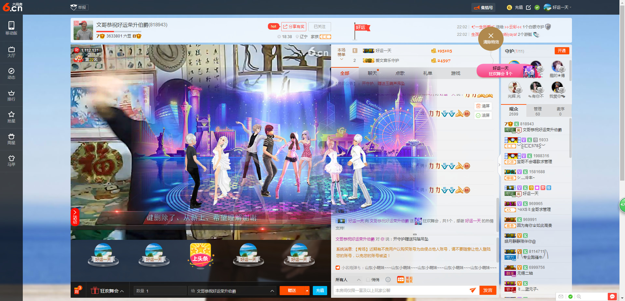This screenshot has height=301, width=625.
Task: Click the 举报 report button
Action: [79, 7]
